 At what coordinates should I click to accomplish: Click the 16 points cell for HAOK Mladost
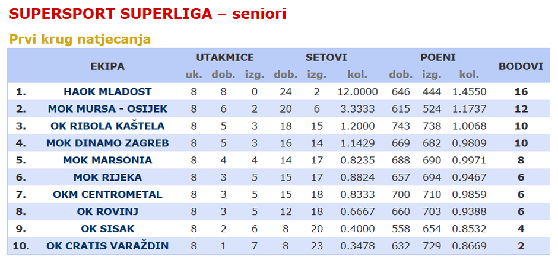coord(521,92)
